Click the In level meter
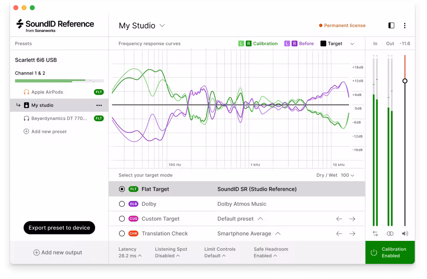427x279 pixels. [x=375, y=141]
